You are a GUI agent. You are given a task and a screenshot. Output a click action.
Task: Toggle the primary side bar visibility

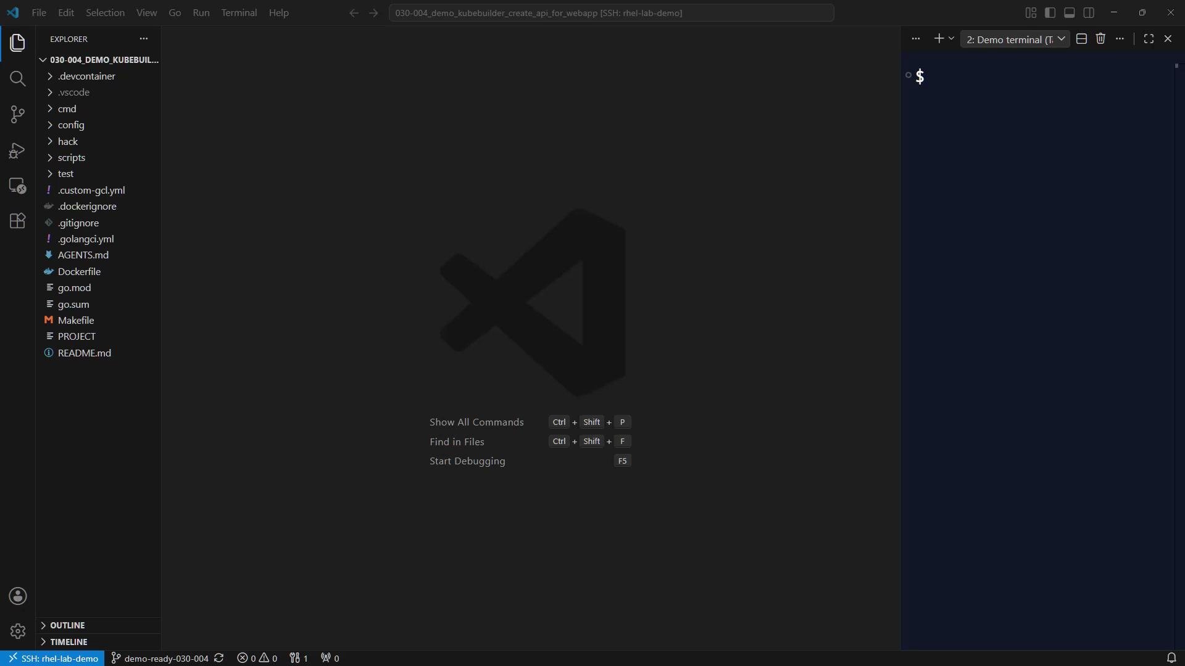[x=1050, y=12]
